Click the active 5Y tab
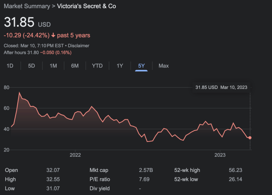The height and width of the screenshot is (195, 272). coord(141,66)
